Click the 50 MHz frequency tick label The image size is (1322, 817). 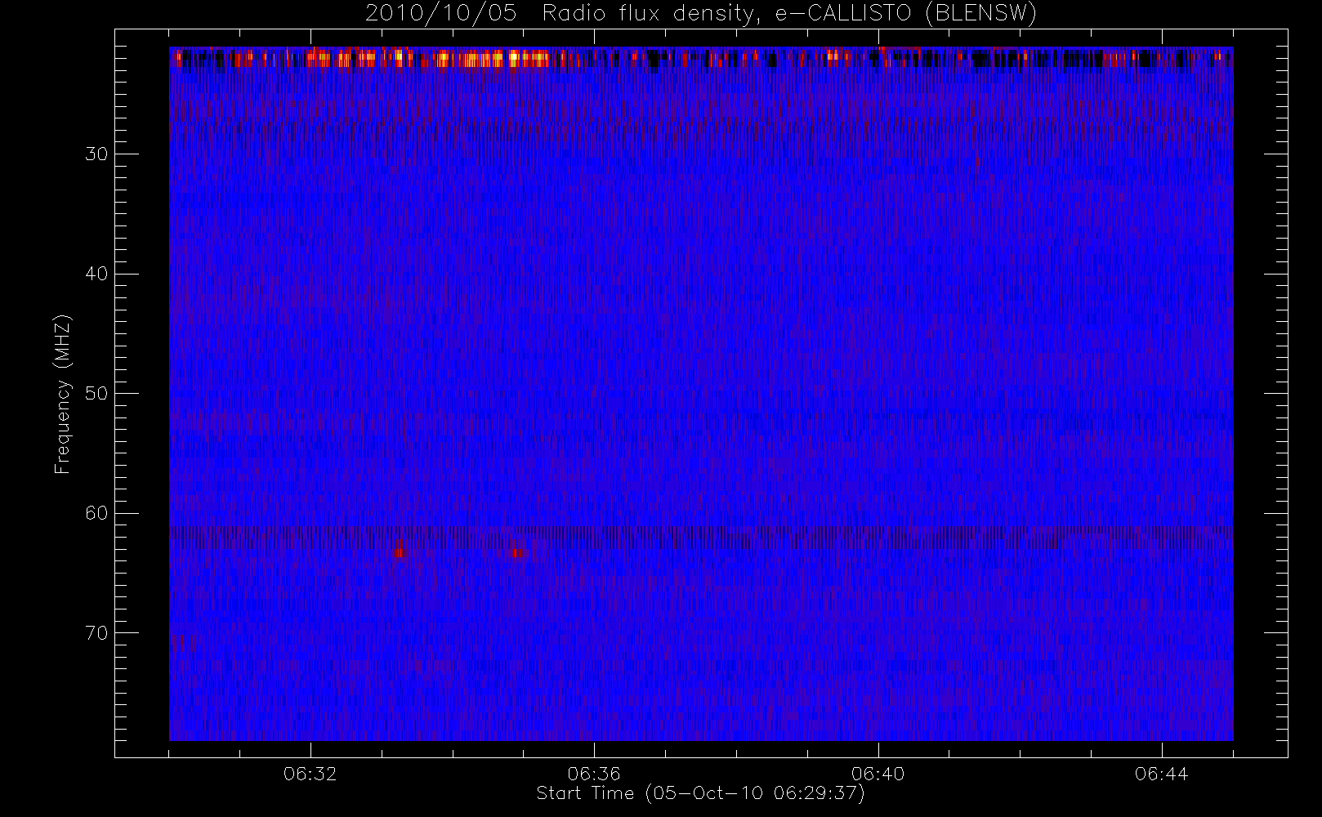[x=96, y=394]
